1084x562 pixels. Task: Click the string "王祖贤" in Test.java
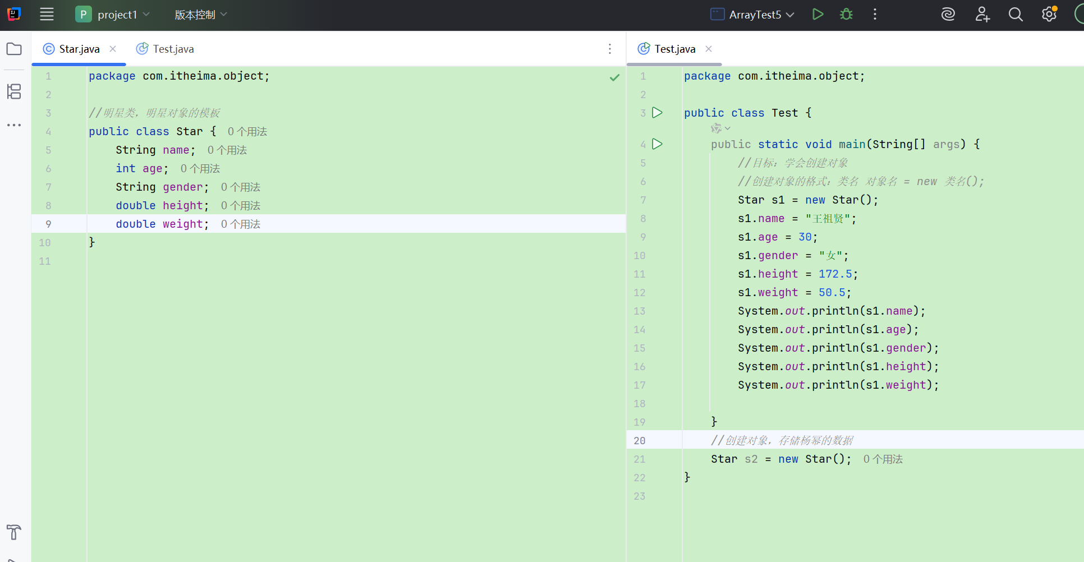tap(828, 218)
